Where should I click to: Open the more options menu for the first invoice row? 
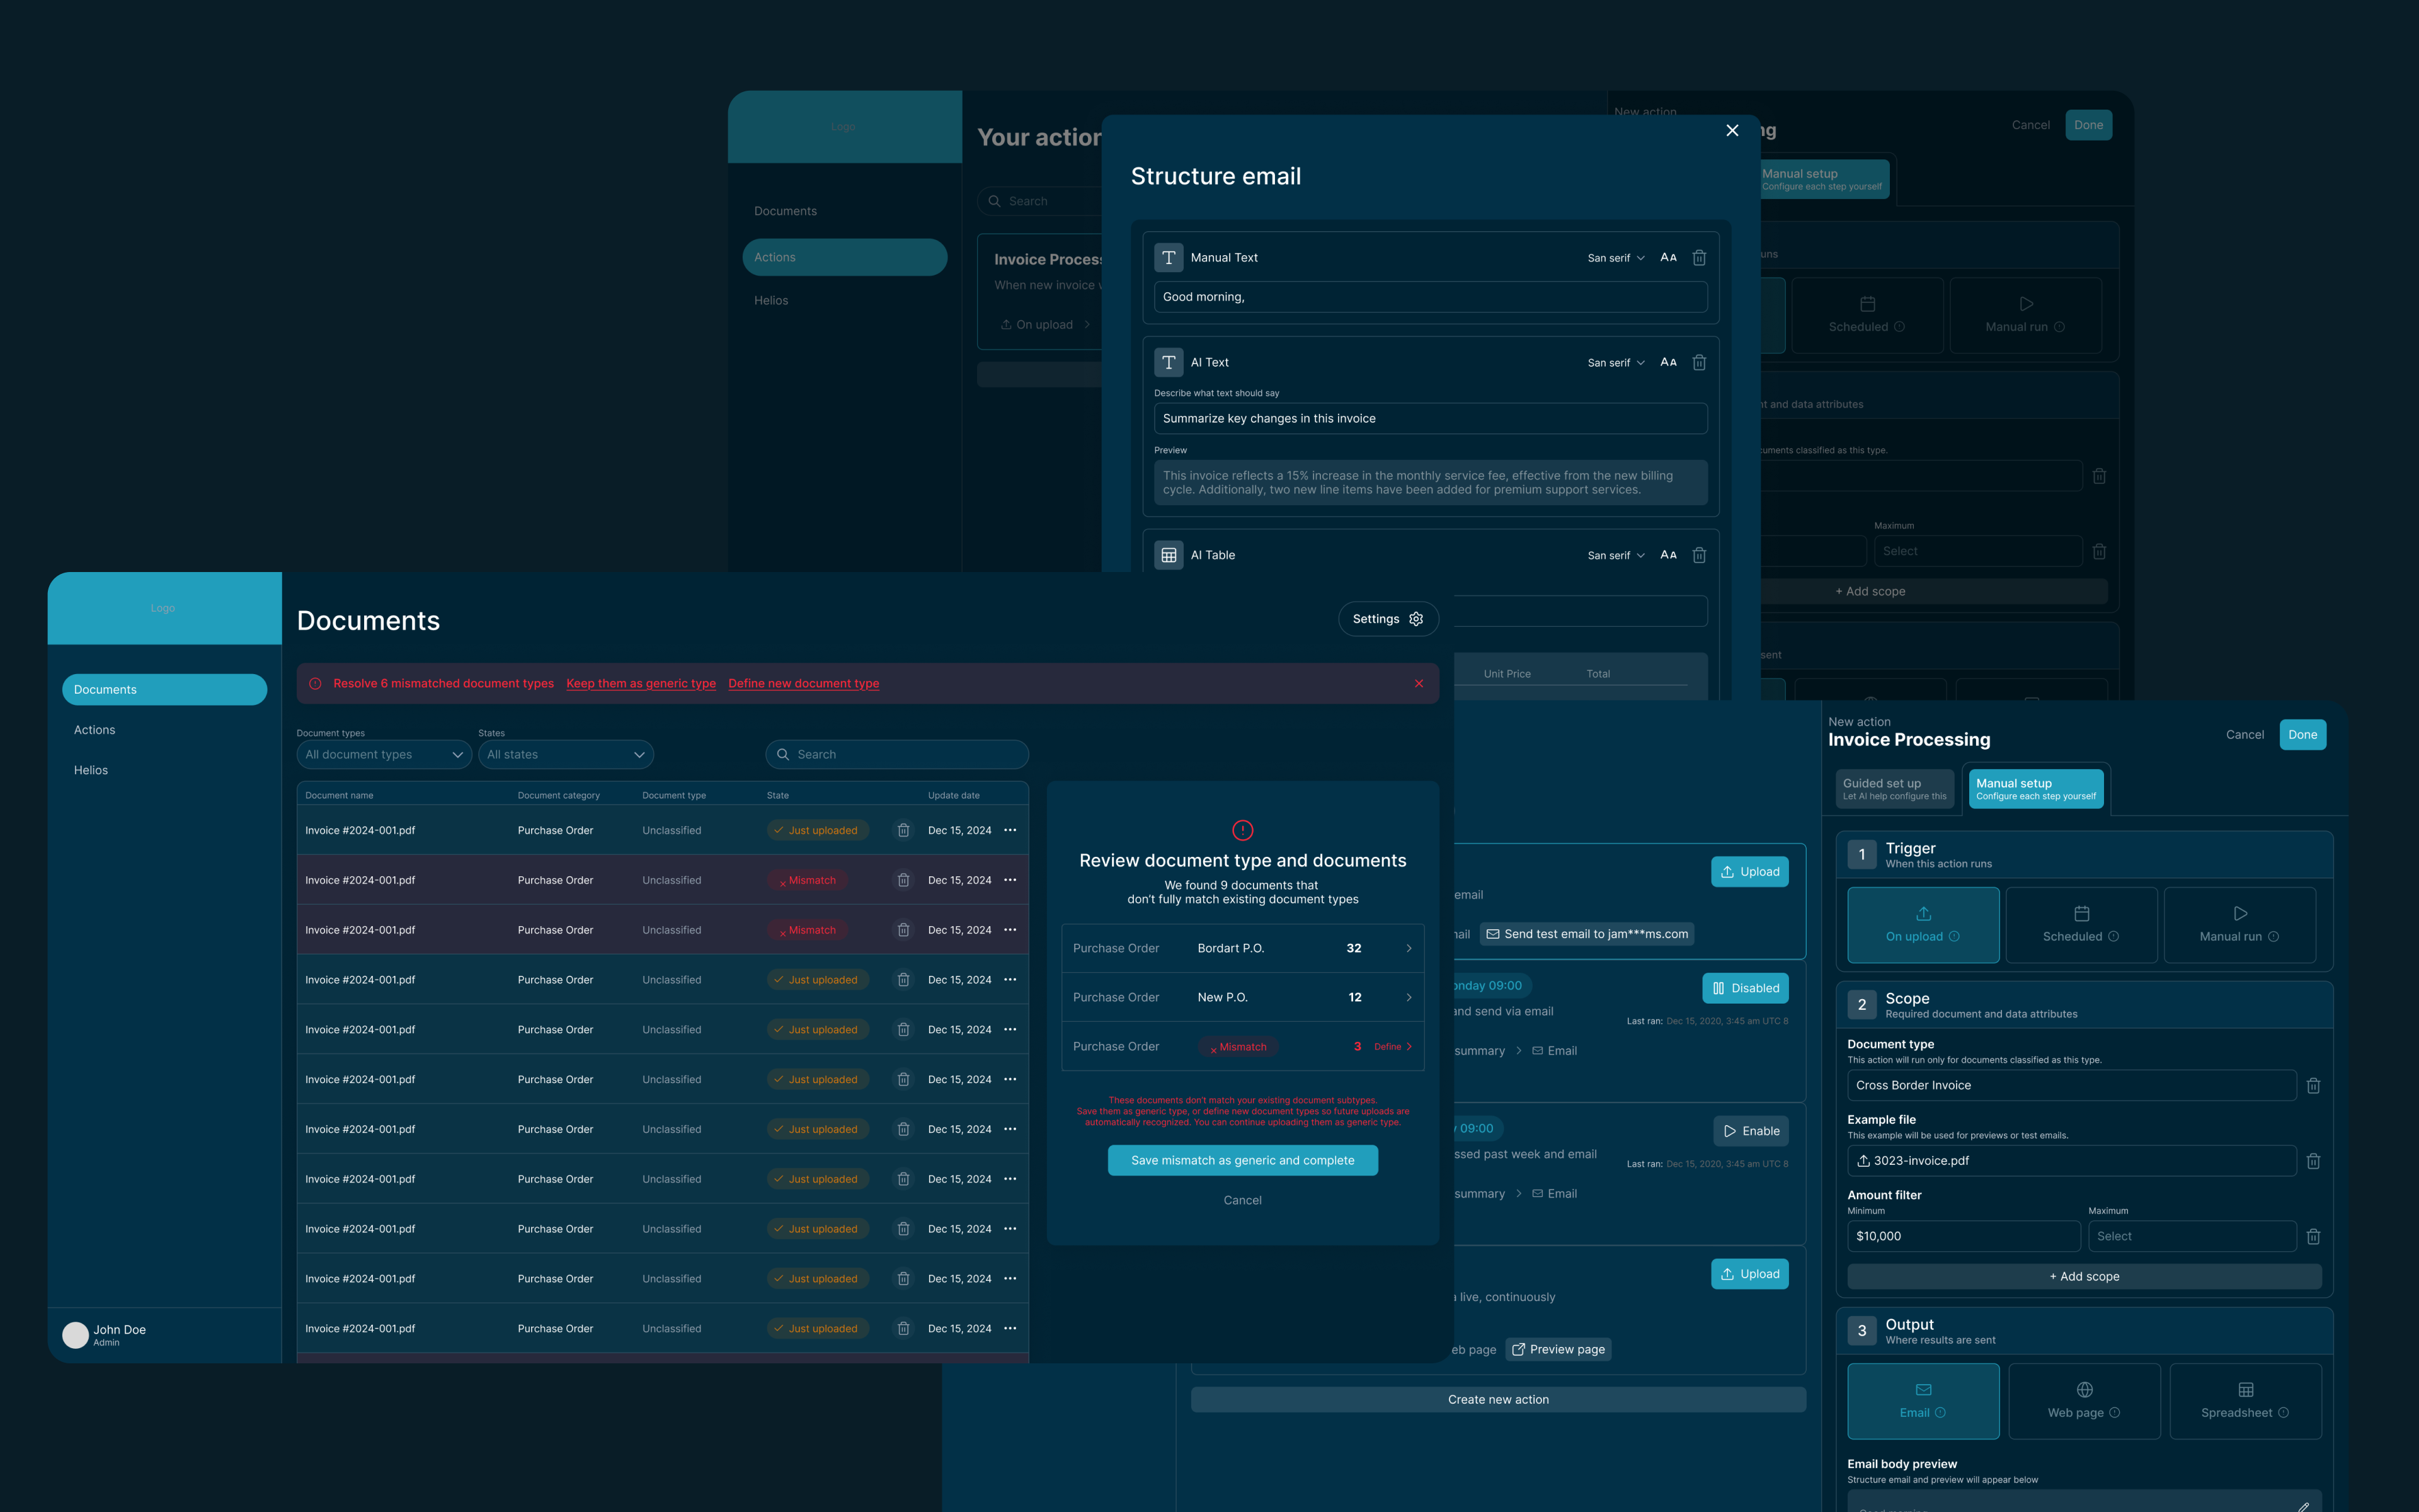[x=1010, y=831]
